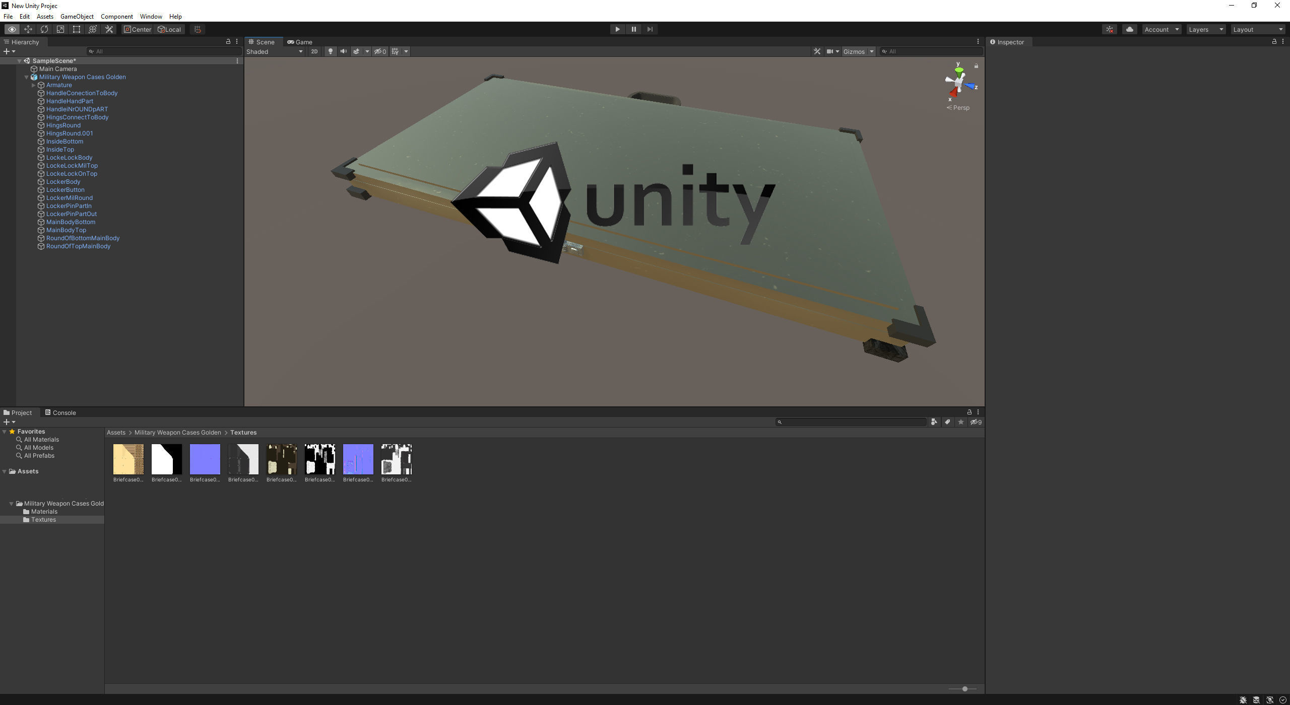Select the Rect Transform tool
Screen dimensions: 1290x705
[x=77, y=29]
